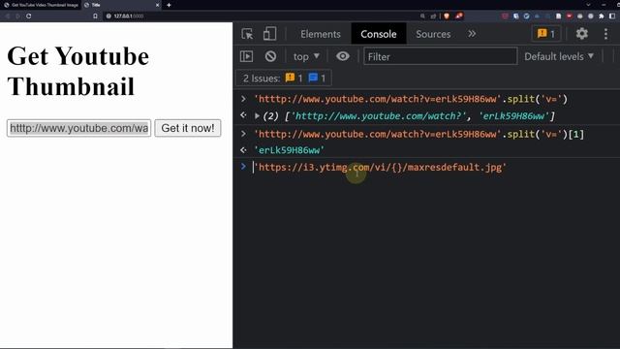Click the .split('v=')[1] command line
The height and width of the screenshot is (349, 620).
tap(419, 134)
